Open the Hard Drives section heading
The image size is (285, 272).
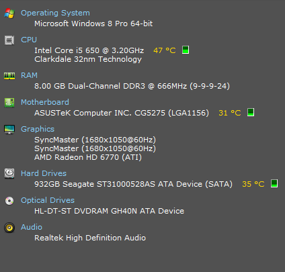pos(44,173)
